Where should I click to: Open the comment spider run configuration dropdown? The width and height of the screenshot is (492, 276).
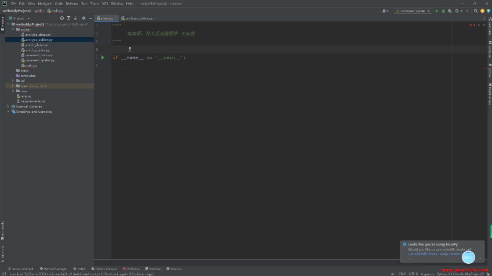[413, 11]
